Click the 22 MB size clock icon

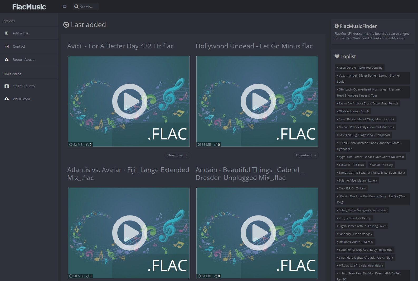coord(71,144)
